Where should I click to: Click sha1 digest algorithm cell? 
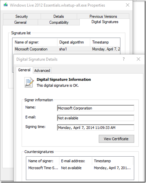tap(63, 49)
